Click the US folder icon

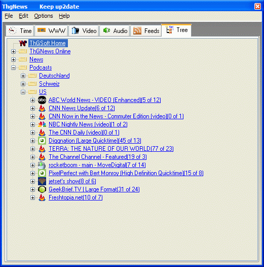click(32, 92)
